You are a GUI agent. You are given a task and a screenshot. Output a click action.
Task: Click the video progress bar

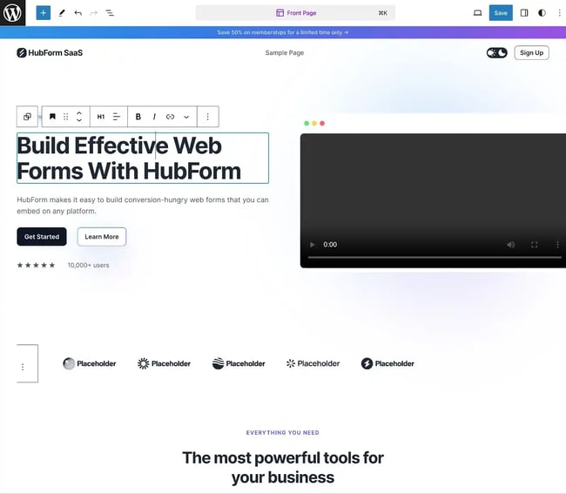point(435,258)
